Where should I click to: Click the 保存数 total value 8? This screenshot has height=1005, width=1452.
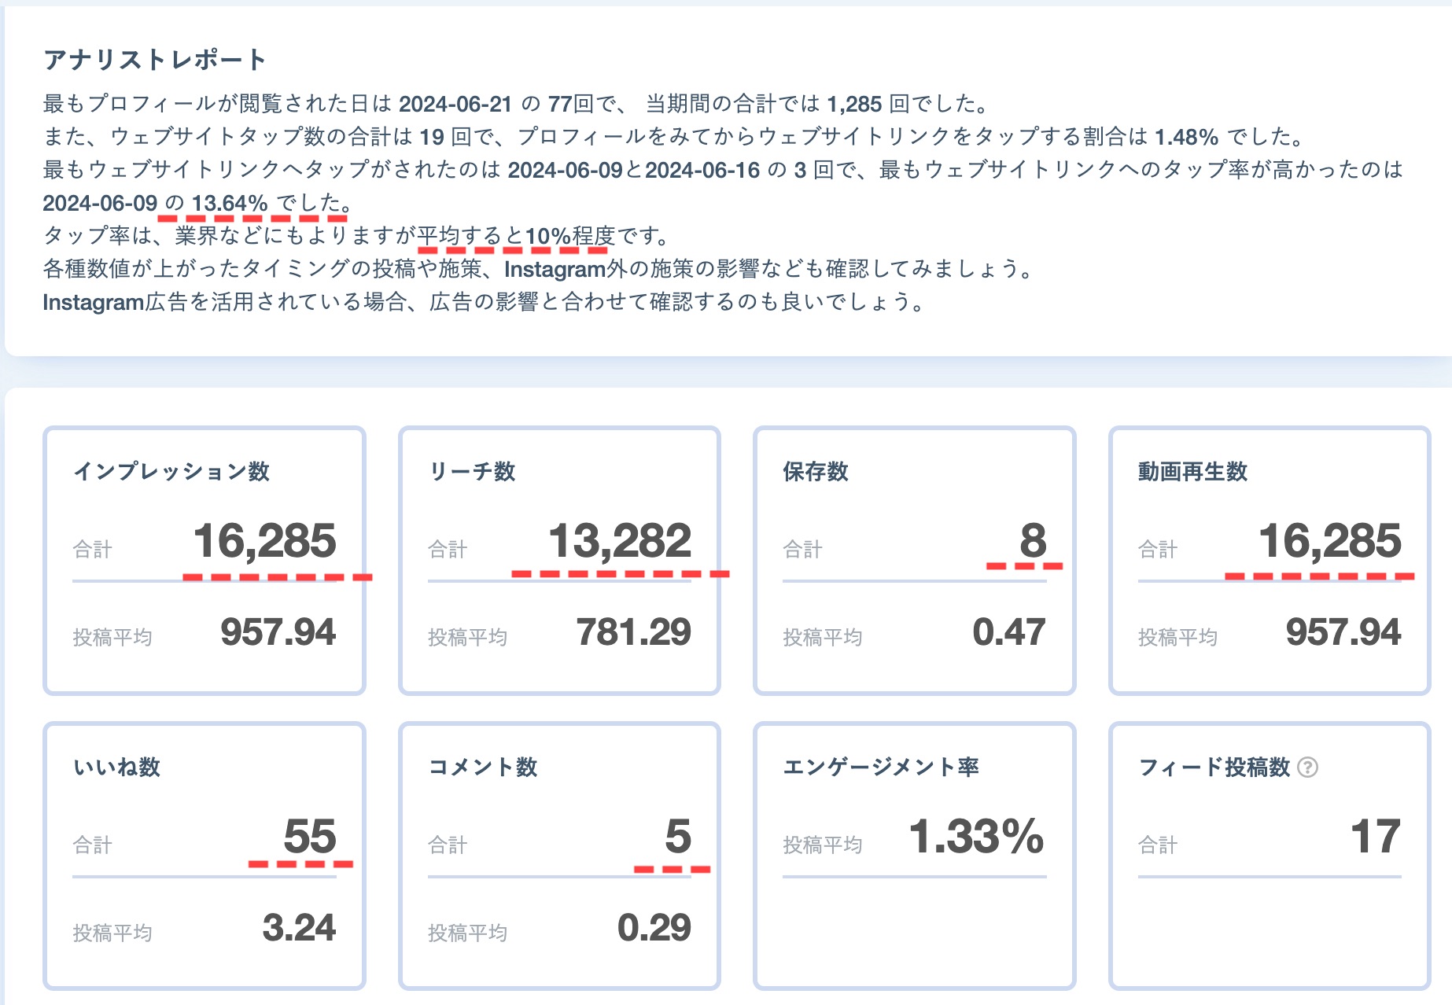(x=1033, y=540)
